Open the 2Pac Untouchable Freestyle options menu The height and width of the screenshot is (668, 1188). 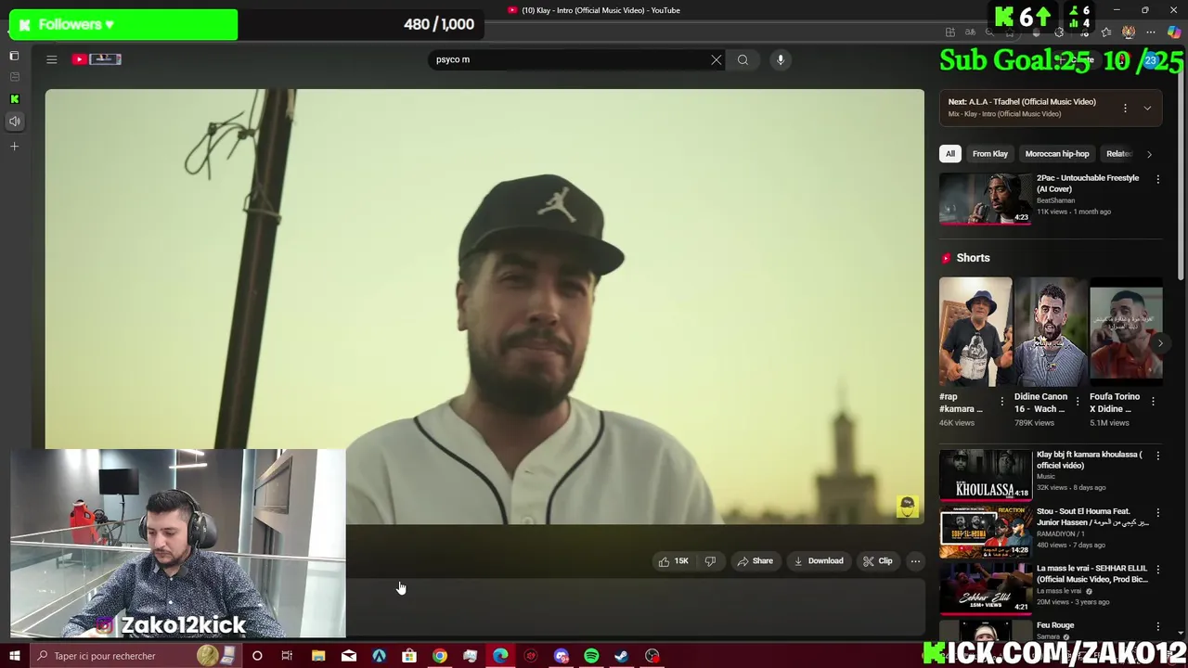[1157, 179]
